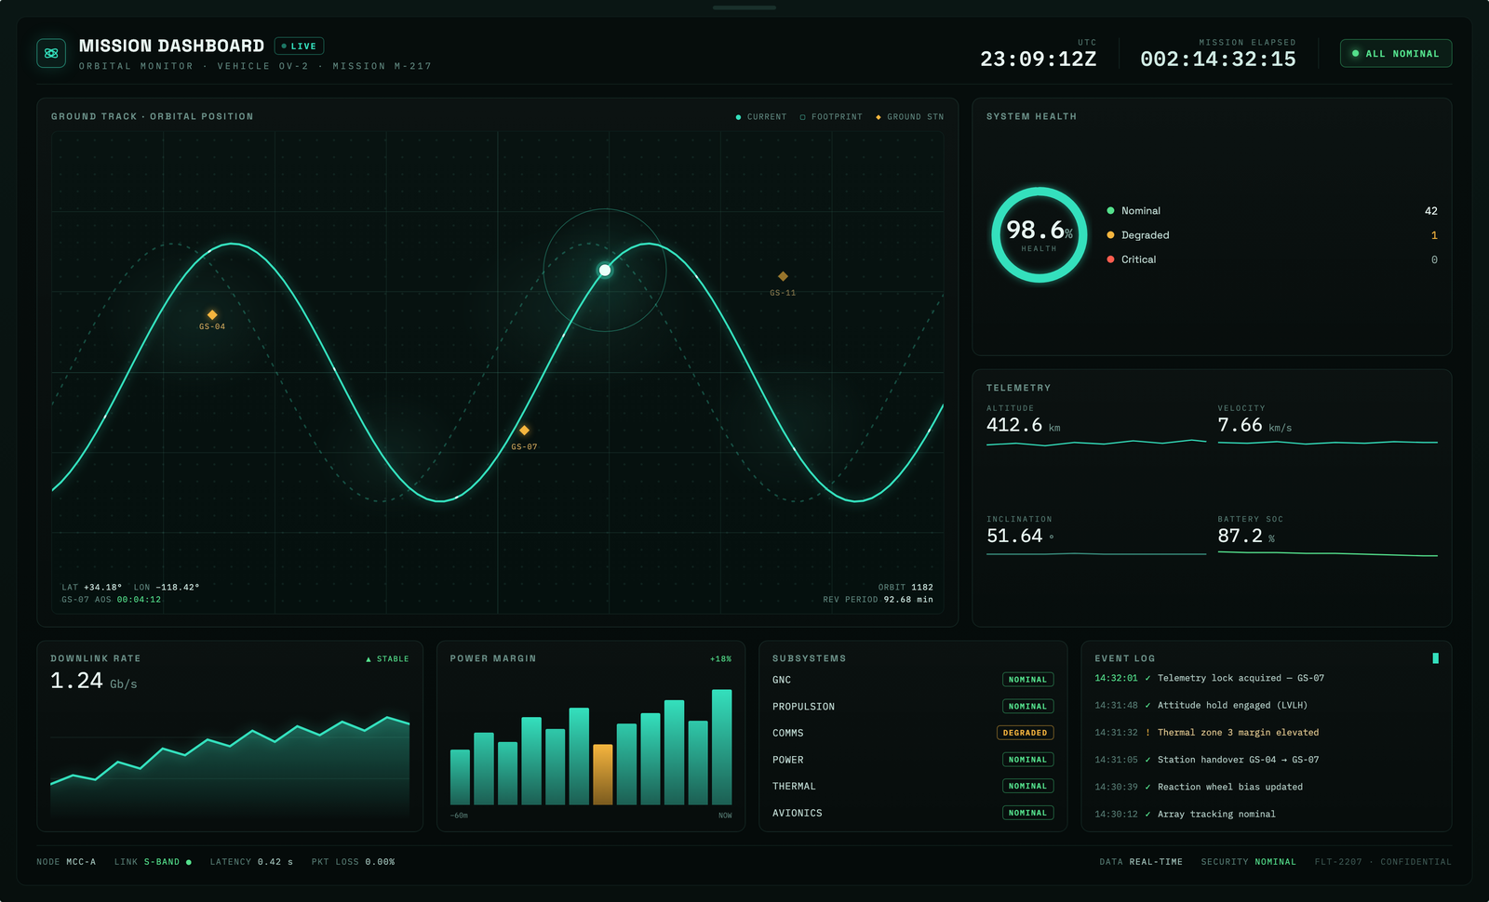This screenshot has width=1489, height=902.
Task: Click the SECURITY NOMINAL status entry
Action: [1248, 862]
